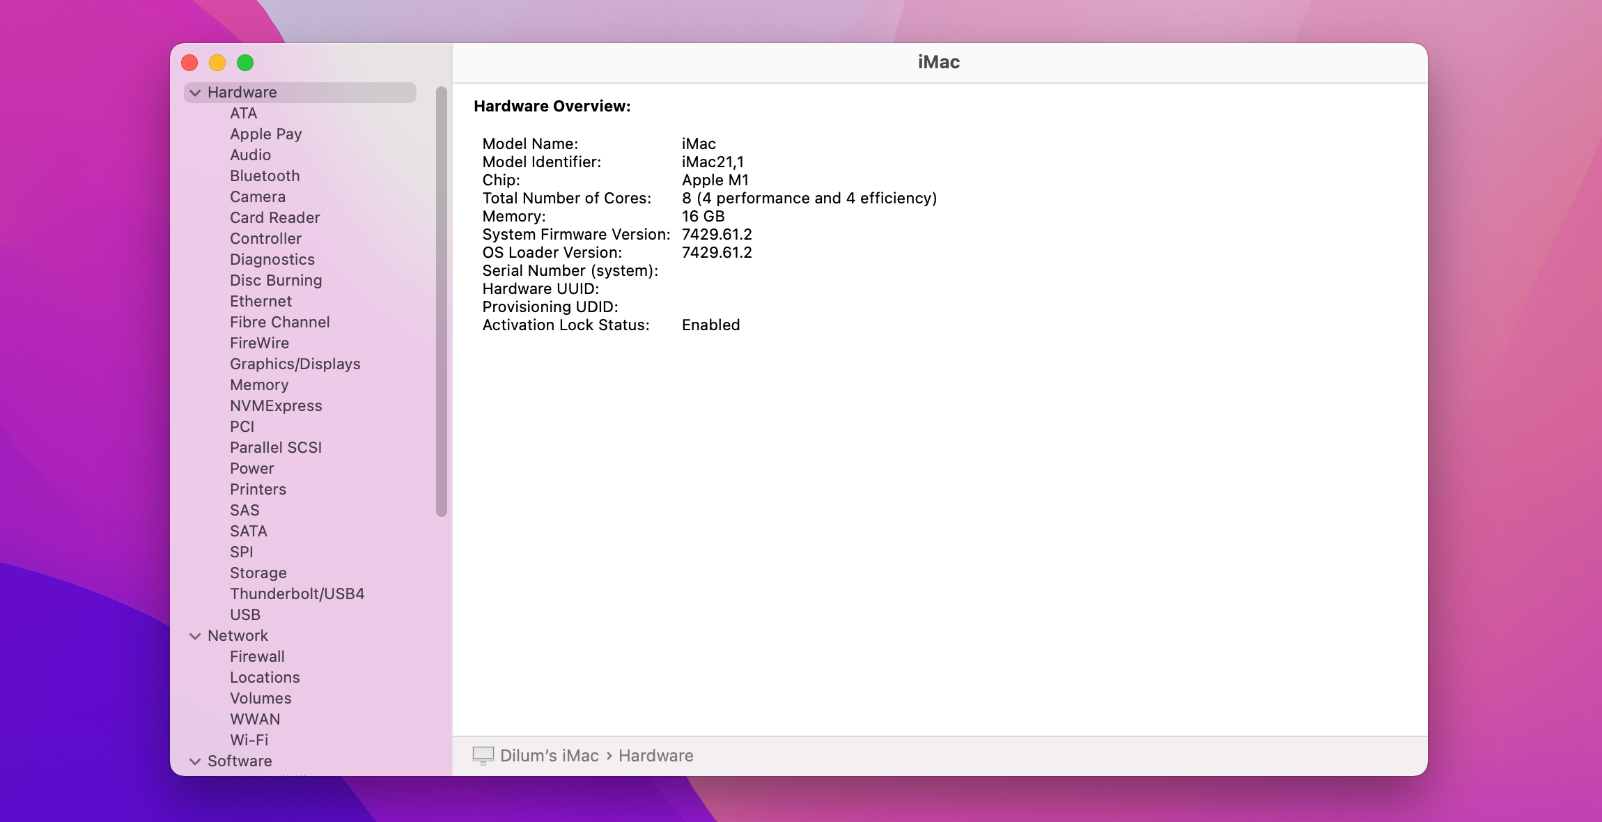Click the Hardware breadcrumb entry
The width and height of the screenshot is (1602, 822).
(x=655, y=756)
